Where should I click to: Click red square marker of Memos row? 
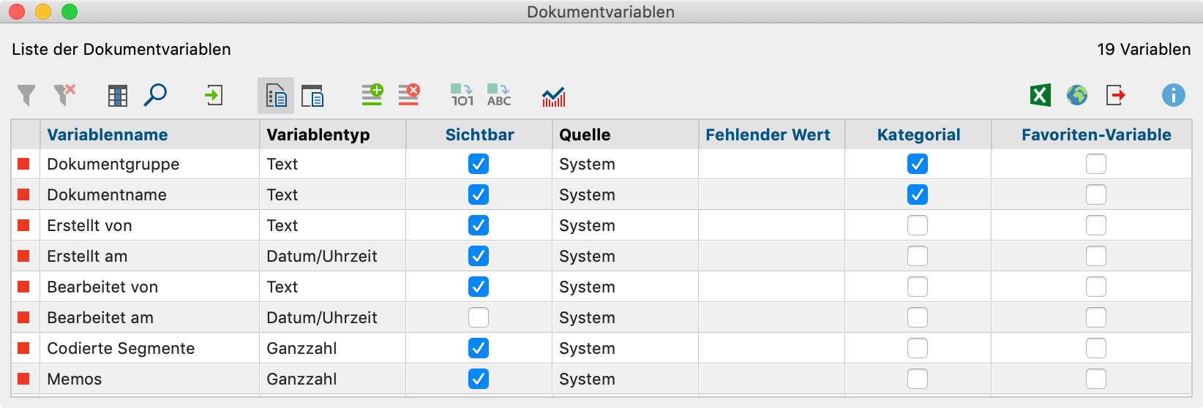pos(23,379)
